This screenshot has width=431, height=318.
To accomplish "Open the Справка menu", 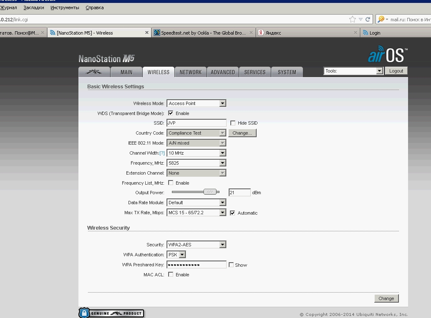I will coord(95,8).
